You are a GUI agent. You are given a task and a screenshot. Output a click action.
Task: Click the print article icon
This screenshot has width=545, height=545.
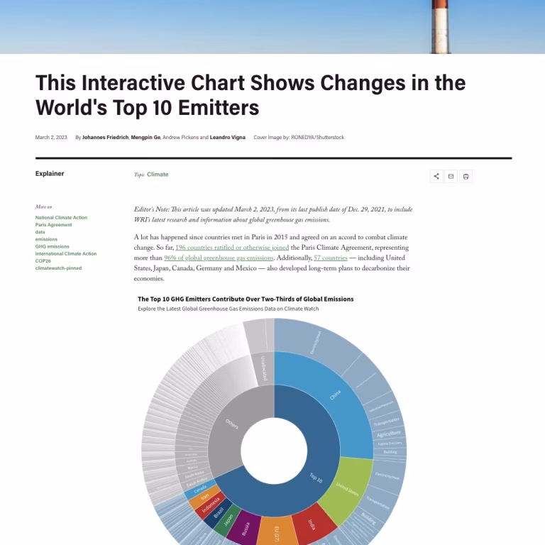pyautogui.click(x=466, y=176)
